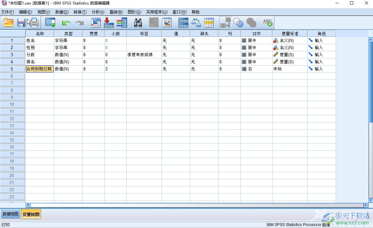This screenshot has height=228, width=373.
Task: Save the file with the floppy disk icon
Action: pos(21,23)
